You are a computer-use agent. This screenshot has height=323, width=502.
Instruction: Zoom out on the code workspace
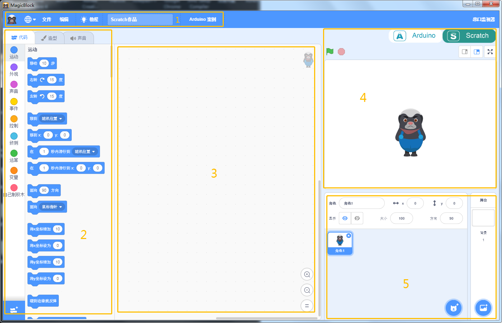tap(307, 290)
